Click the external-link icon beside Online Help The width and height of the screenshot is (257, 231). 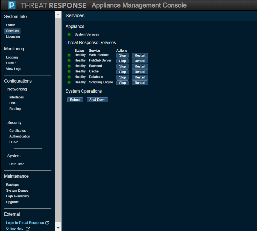28,229
